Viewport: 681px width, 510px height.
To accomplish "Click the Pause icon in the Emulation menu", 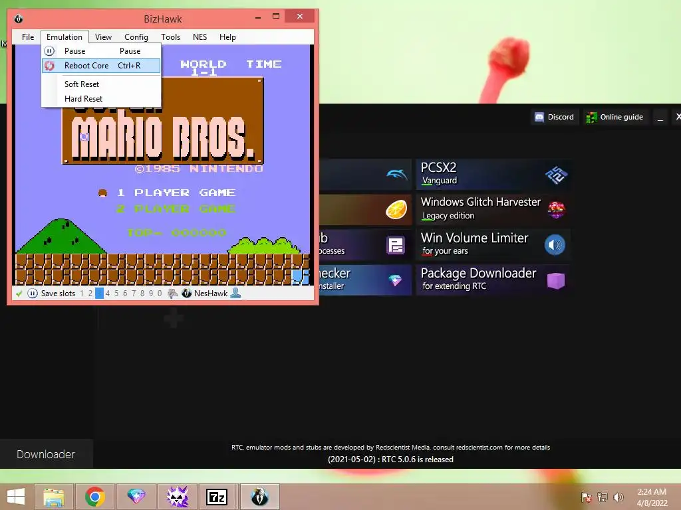I will (x=49, y=51).
